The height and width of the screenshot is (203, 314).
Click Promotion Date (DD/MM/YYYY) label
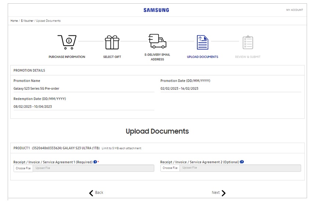[185, 81]
